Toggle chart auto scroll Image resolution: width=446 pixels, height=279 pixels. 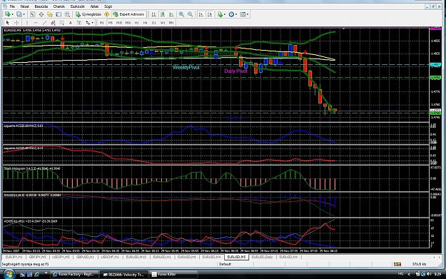click(x=201, y=14)
